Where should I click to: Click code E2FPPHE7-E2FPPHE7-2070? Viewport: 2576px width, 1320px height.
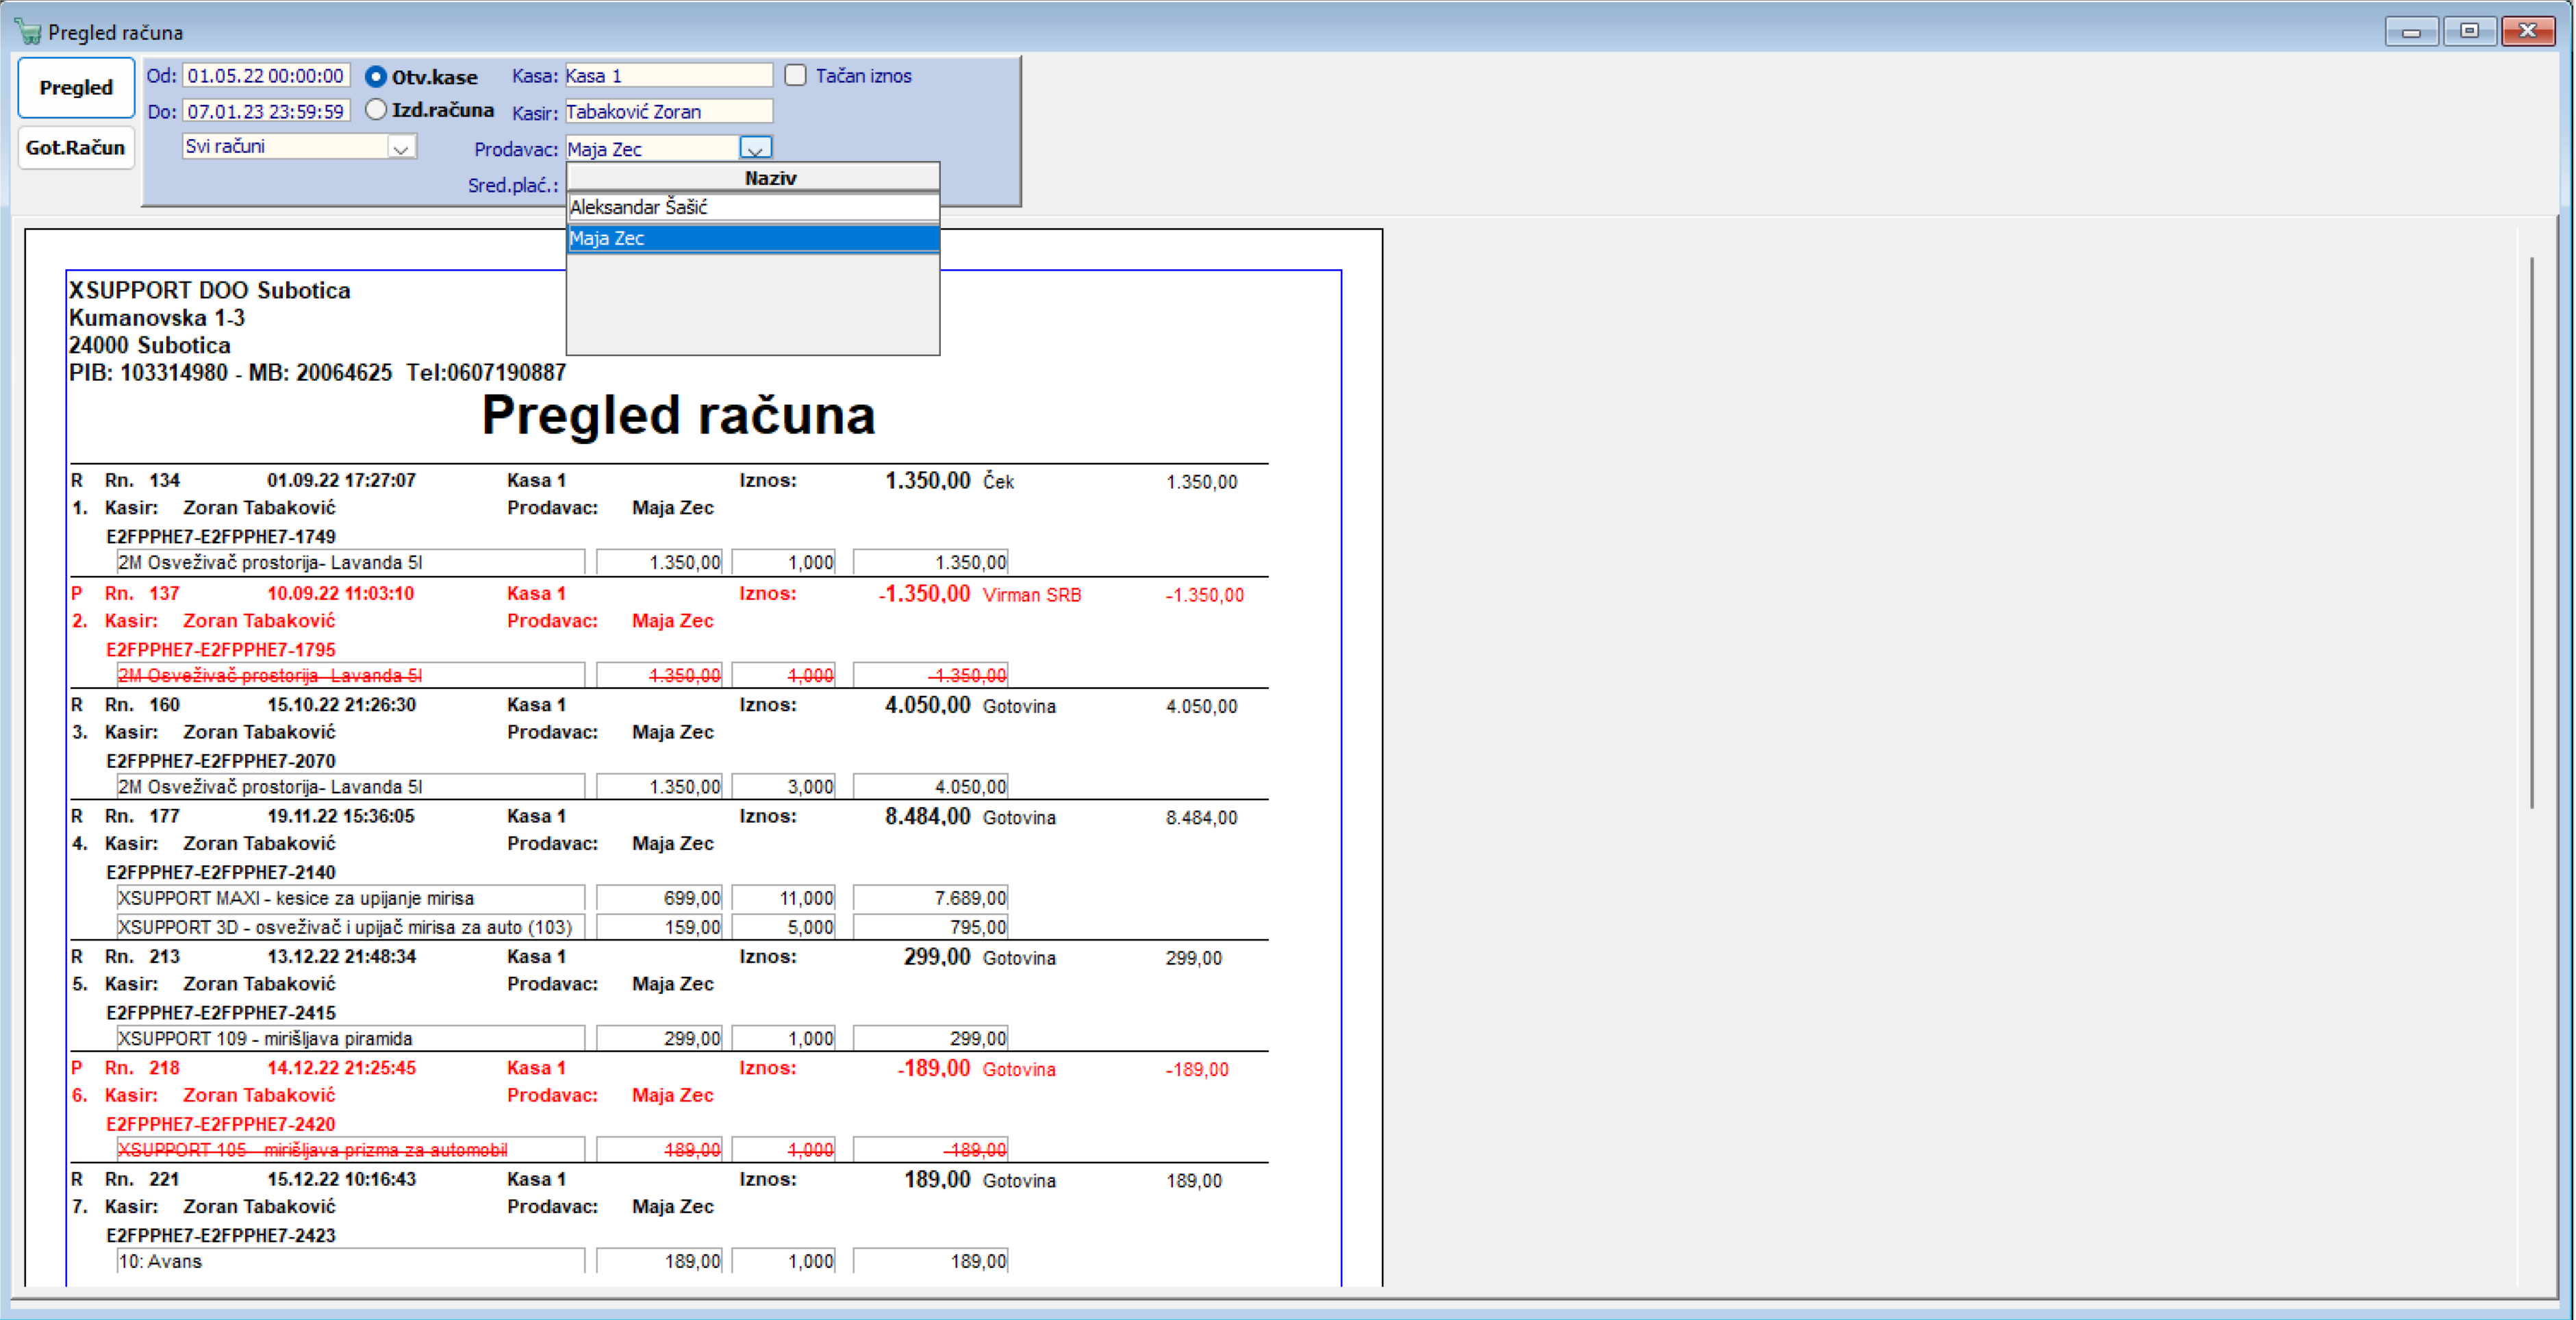pos(221,760)
